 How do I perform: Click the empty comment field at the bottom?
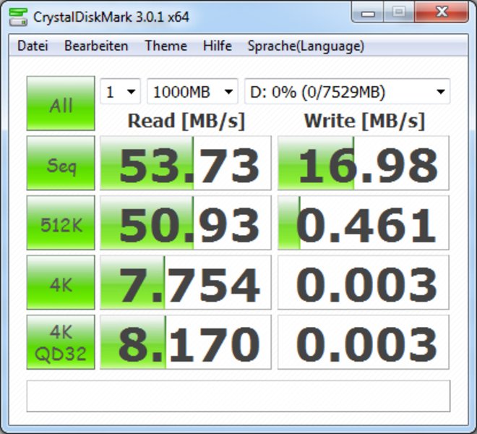(x=239, y=396)
